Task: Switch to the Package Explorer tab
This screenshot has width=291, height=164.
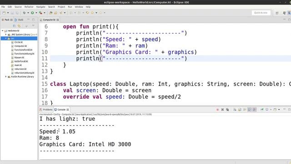Action: (7, 20)
